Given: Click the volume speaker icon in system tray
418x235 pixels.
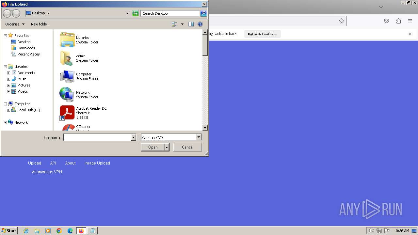Looking at the screenshot, I should 371,231.
